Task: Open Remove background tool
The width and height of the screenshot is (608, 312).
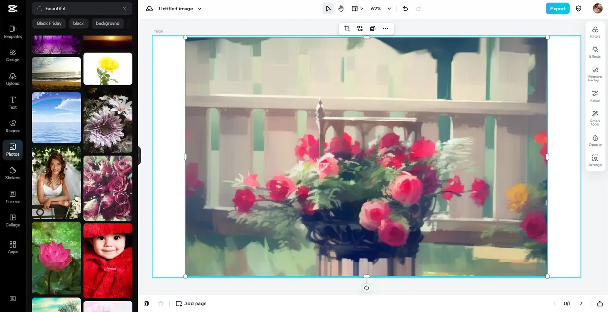Action: coord(595,74)
